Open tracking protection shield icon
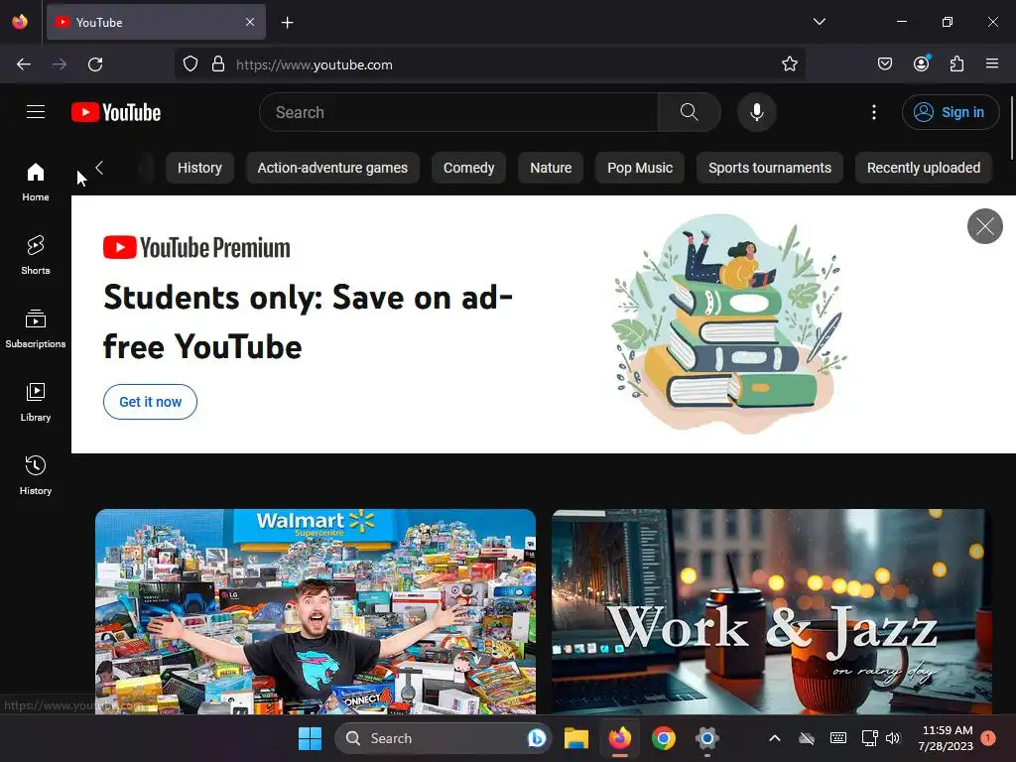 [x=190, y=64]
